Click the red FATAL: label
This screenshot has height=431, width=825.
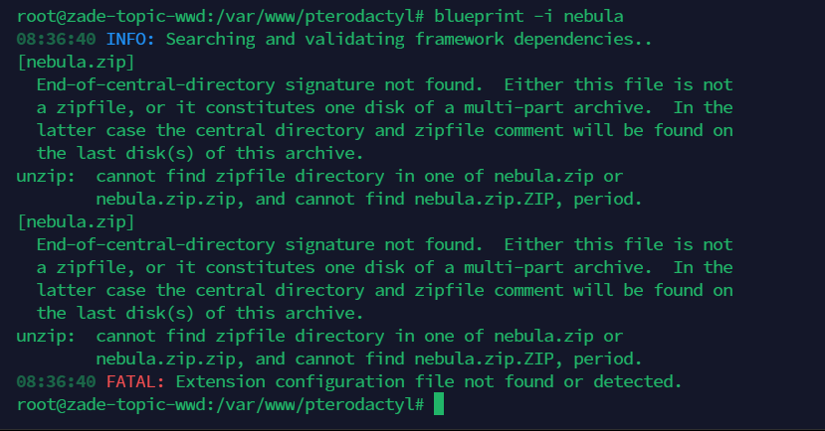click(x=135, y=381)
